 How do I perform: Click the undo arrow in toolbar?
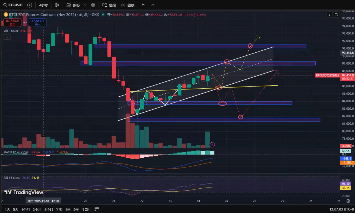(143, 5)
